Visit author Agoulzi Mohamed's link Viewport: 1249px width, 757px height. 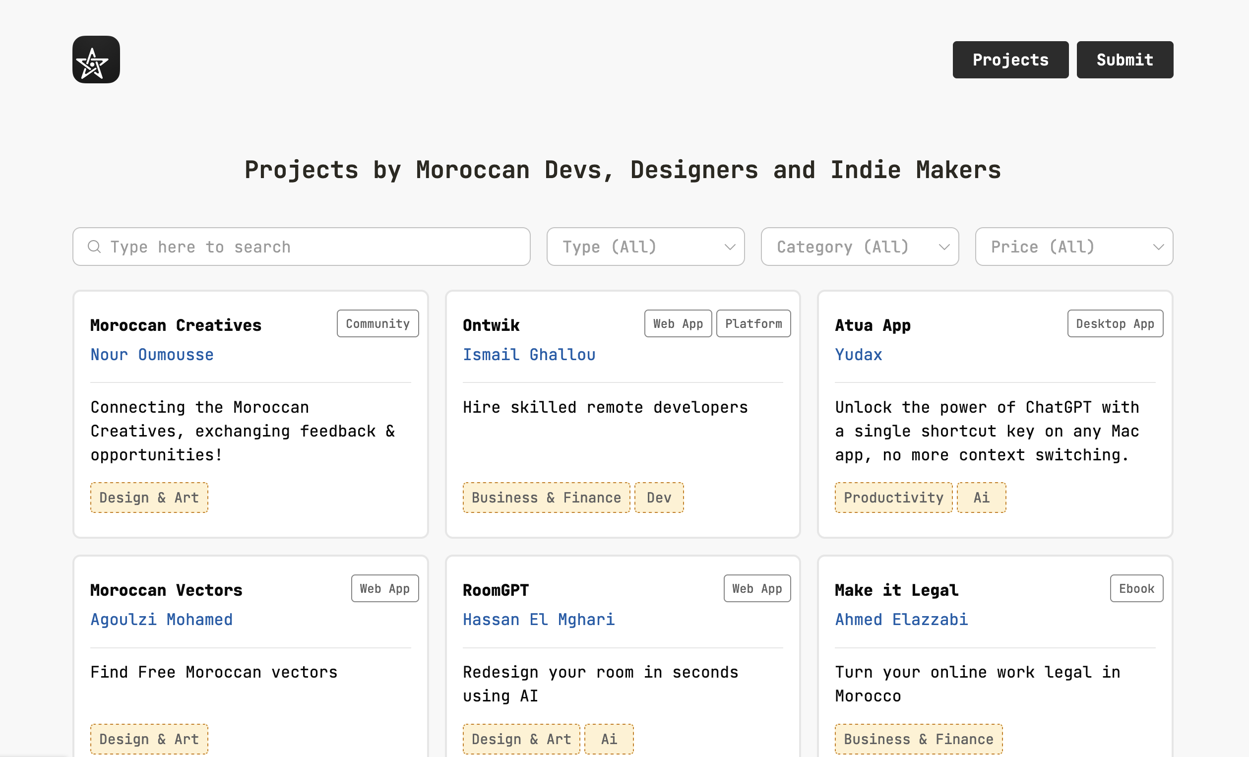pos(162,620)
